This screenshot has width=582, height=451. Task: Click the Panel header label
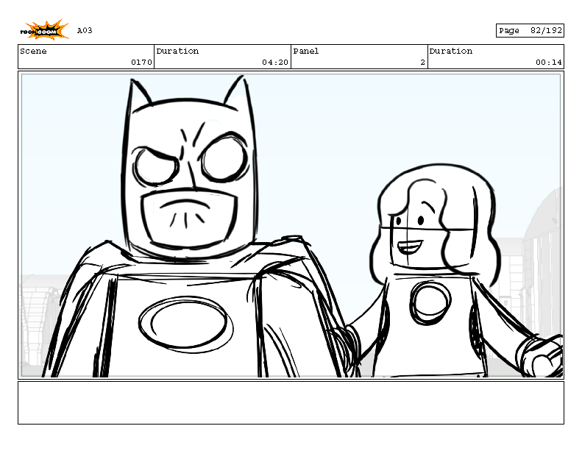[x=306, y=51]
